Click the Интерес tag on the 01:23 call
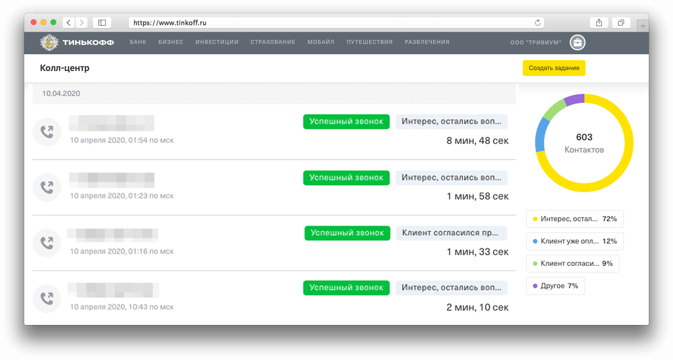 coord(452,178)
